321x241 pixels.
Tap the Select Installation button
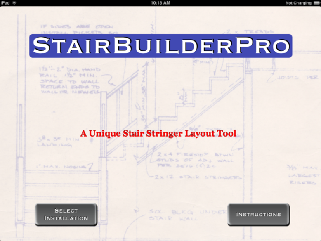point(66,215)
